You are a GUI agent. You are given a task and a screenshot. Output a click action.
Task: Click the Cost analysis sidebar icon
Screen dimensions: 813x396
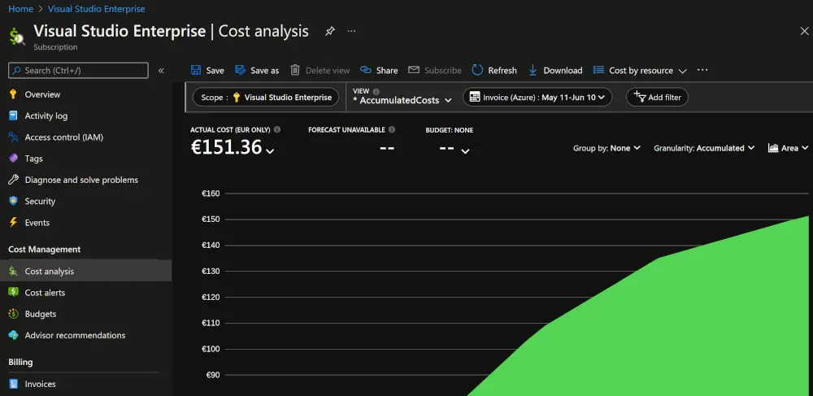[14, 271]
